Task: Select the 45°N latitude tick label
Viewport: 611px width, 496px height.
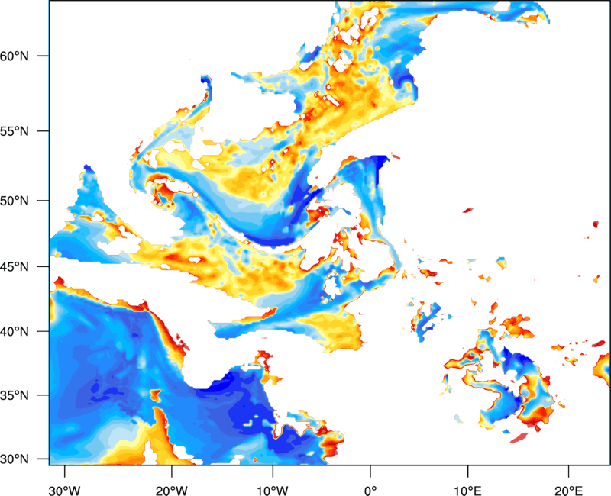Action: pos(15,266)
